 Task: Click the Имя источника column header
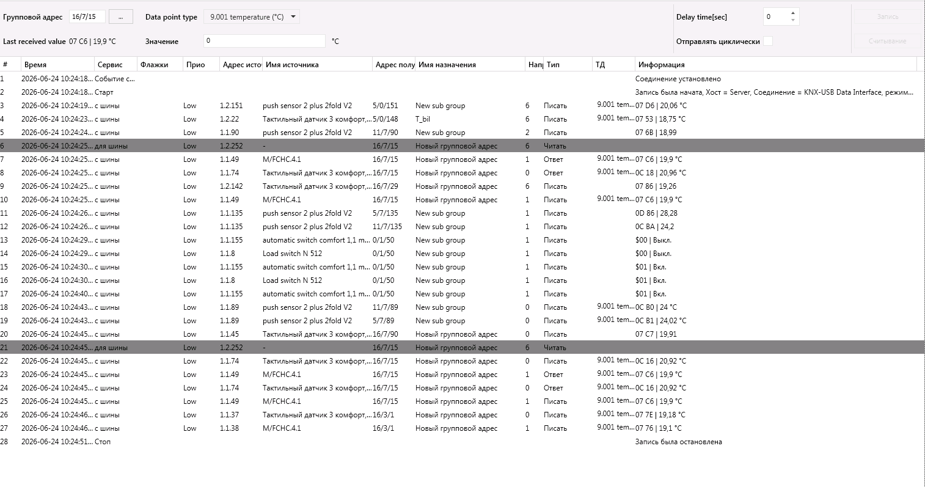pyautogui.click(x=317, y=64)
